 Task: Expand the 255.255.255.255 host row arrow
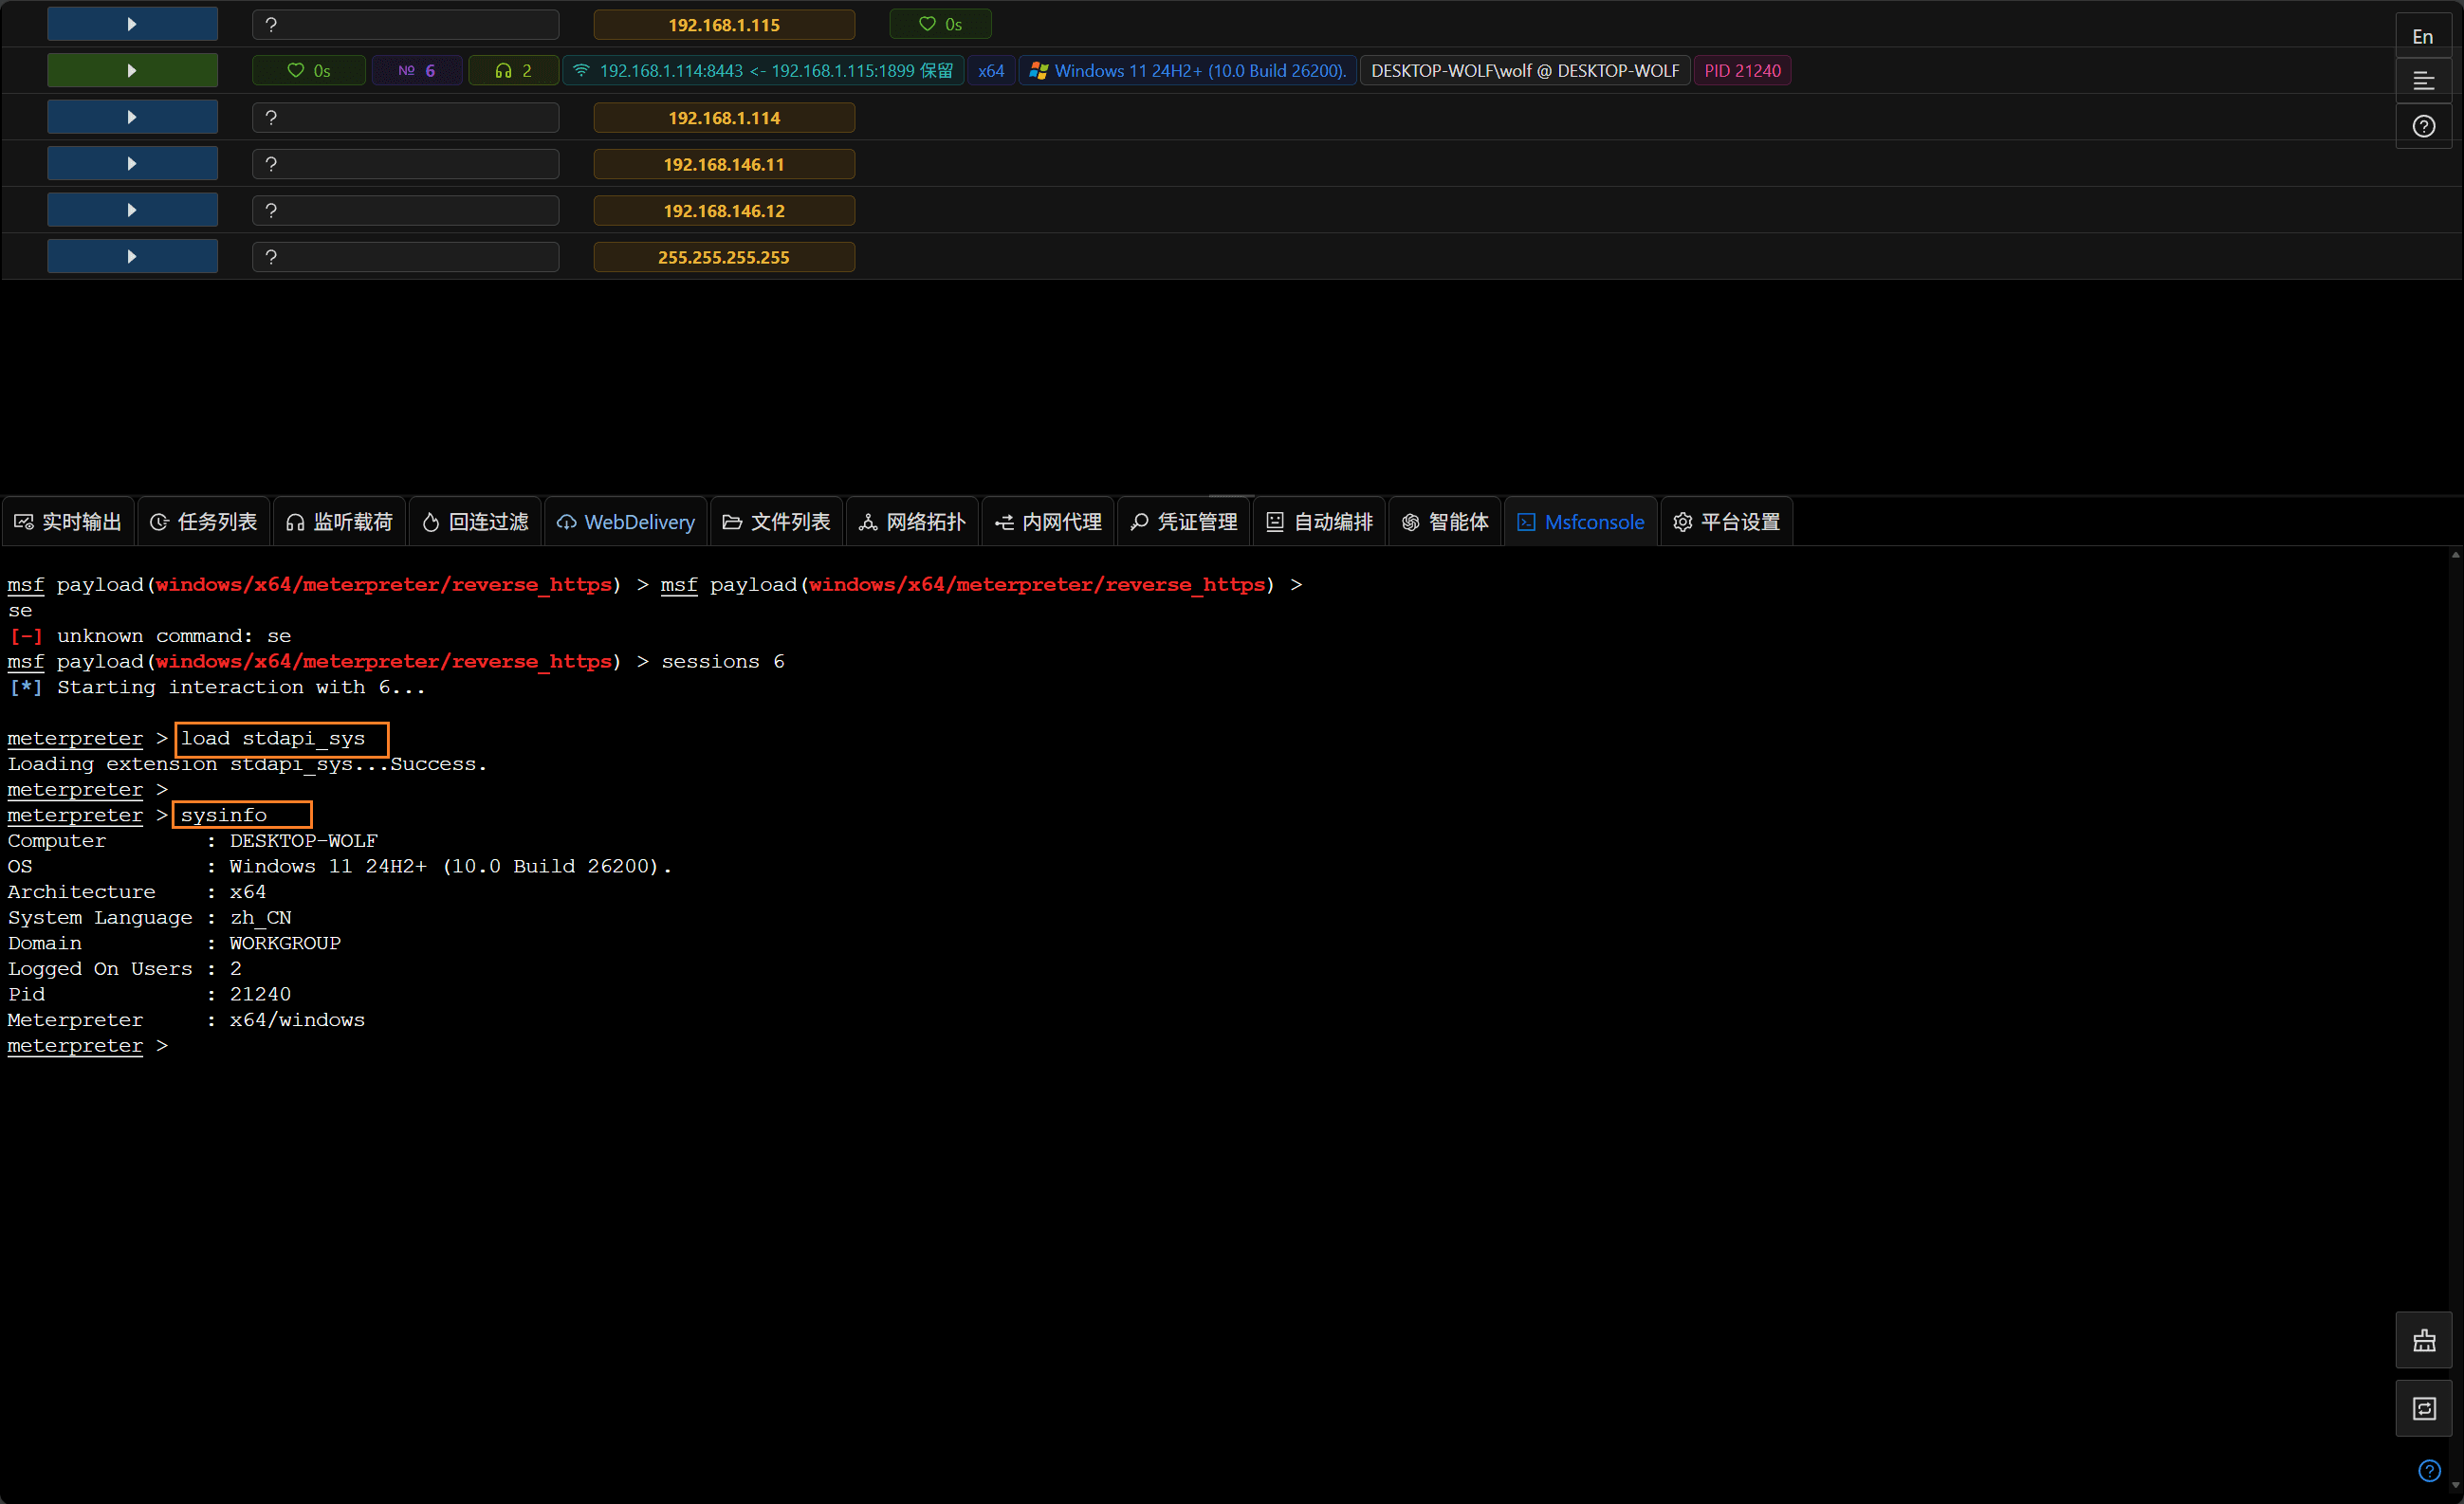(132, 257)
